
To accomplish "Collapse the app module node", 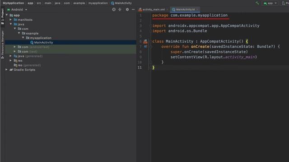I will (x=7, y=15).
